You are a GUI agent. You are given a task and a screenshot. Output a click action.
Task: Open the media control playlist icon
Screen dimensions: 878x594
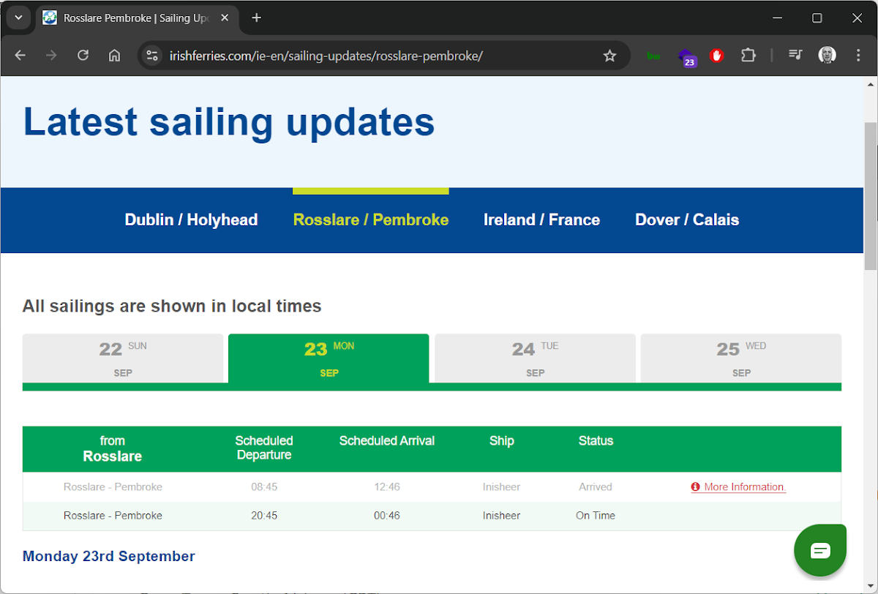[x=795, y=56]
